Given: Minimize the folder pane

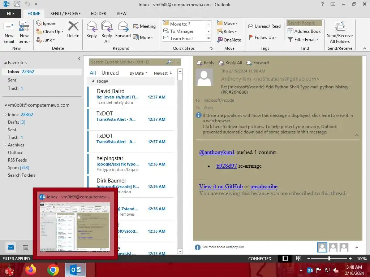Looking at the screenshot, I should 79,58.
